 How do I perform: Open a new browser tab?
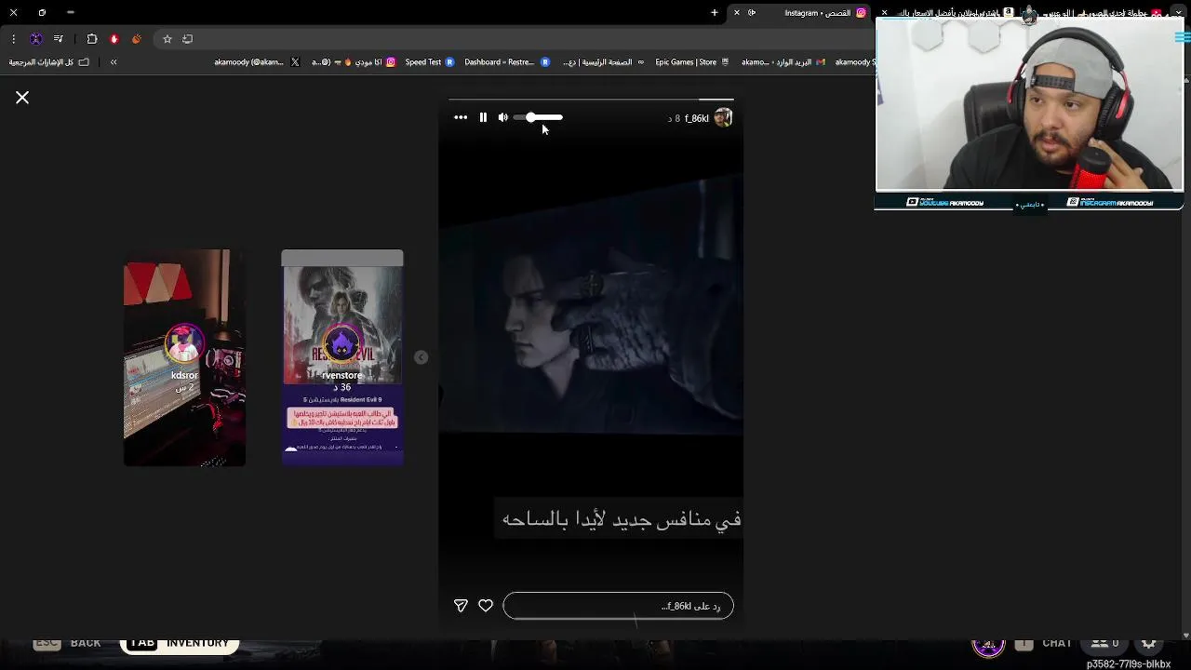715,13
